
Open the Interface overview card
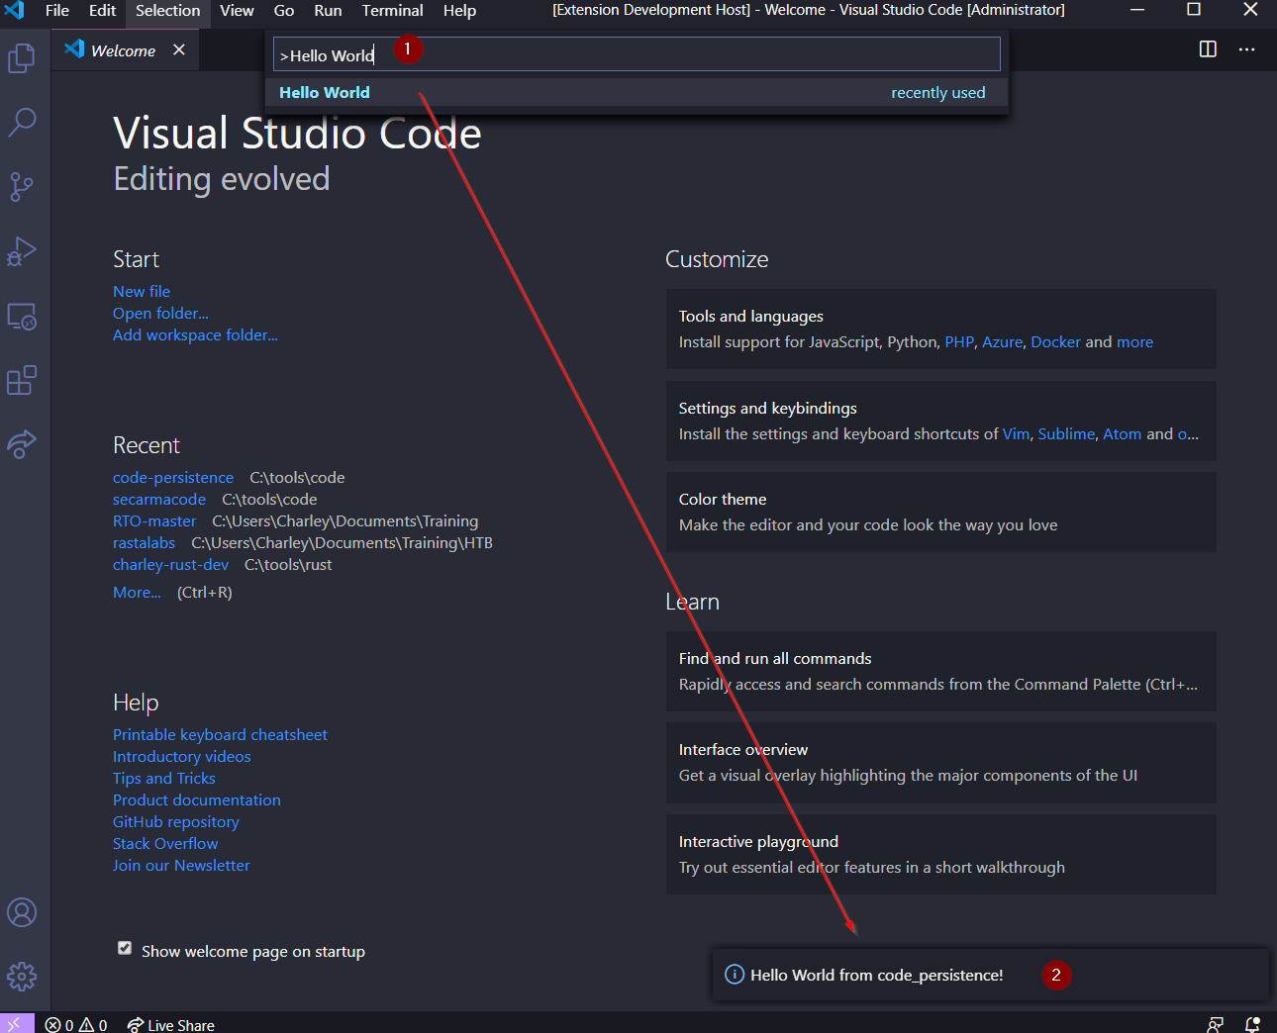coord(941,763)
